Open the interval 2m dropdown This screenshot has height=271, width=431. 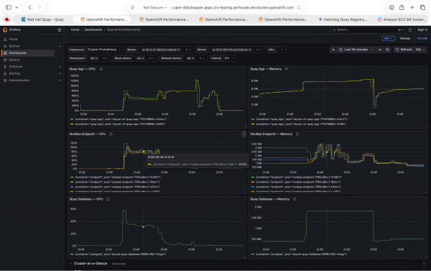pyautogui.click(x=229, y=58)
